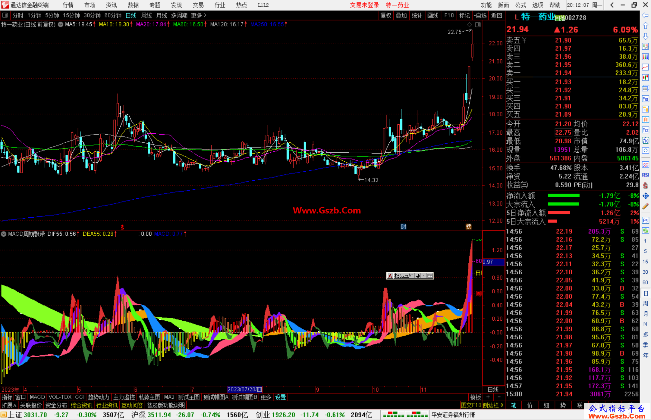The image size is (651, 420).
Task: Switch to candlestick chart icon in sidebar
Action: 645,78
